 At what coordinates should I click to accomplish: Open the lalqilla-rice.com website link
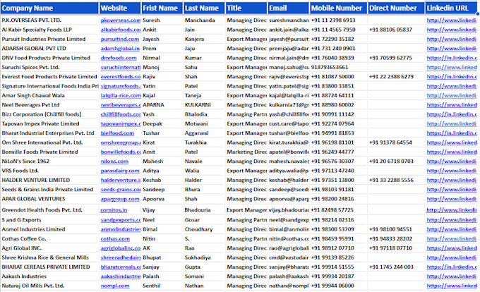coord(121,95)
